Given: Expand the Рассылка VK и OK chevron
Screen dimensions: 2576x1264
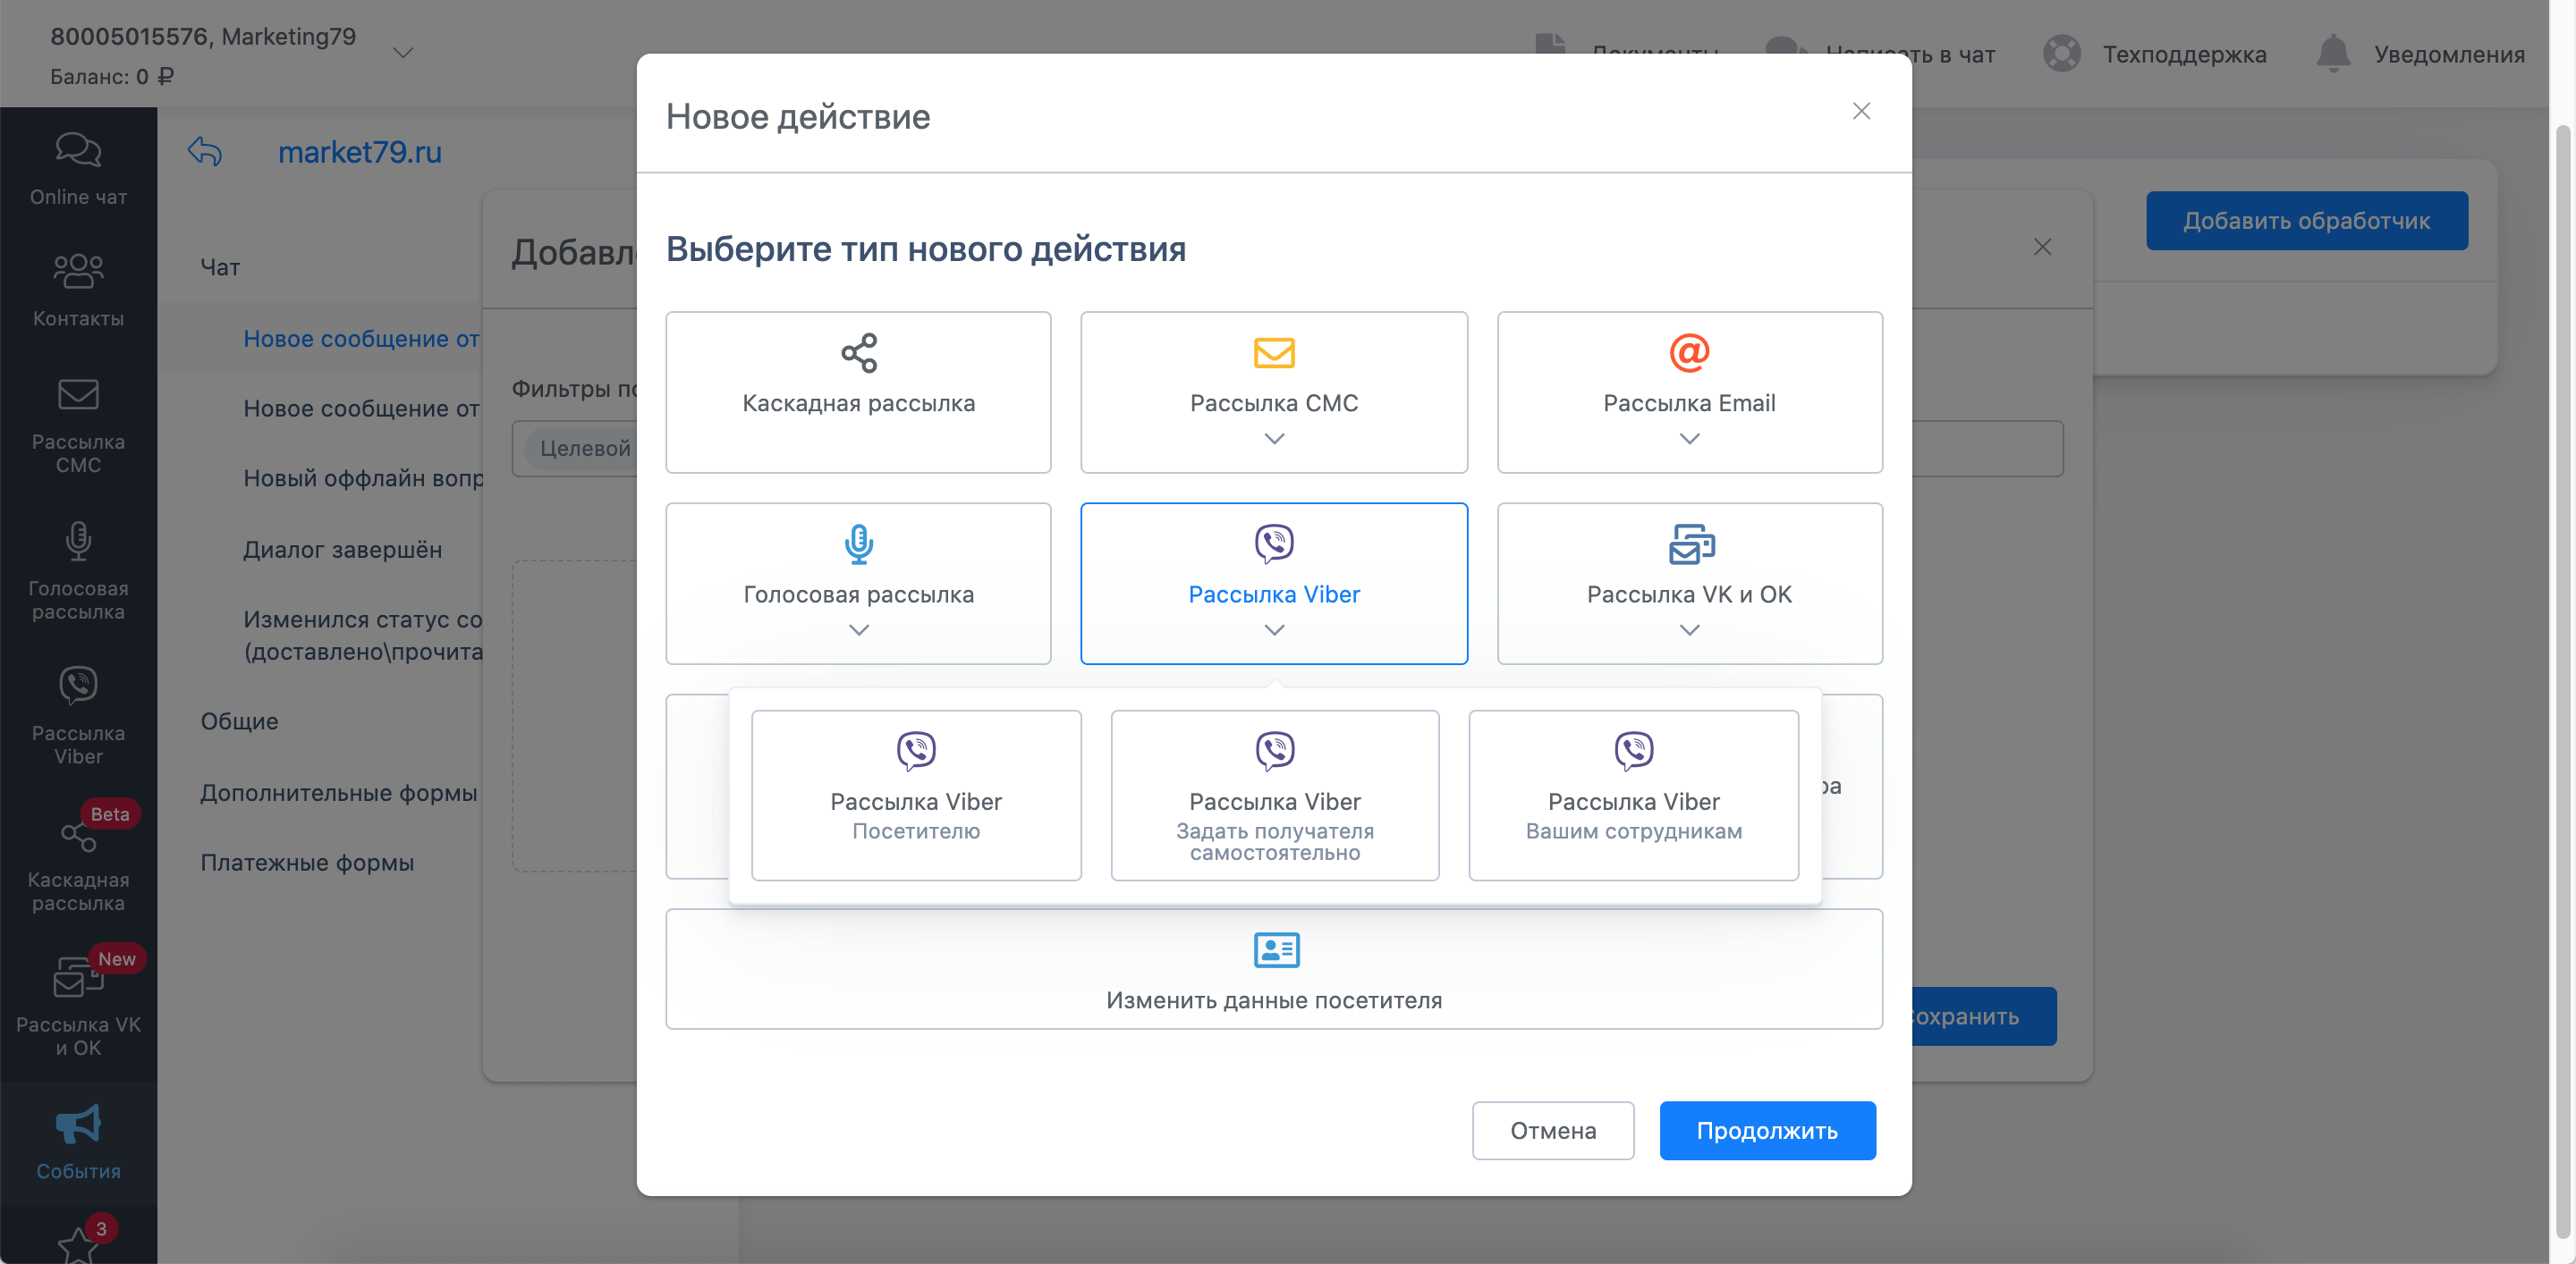Looking at the screenshot, I should [x=1689, y=629].
